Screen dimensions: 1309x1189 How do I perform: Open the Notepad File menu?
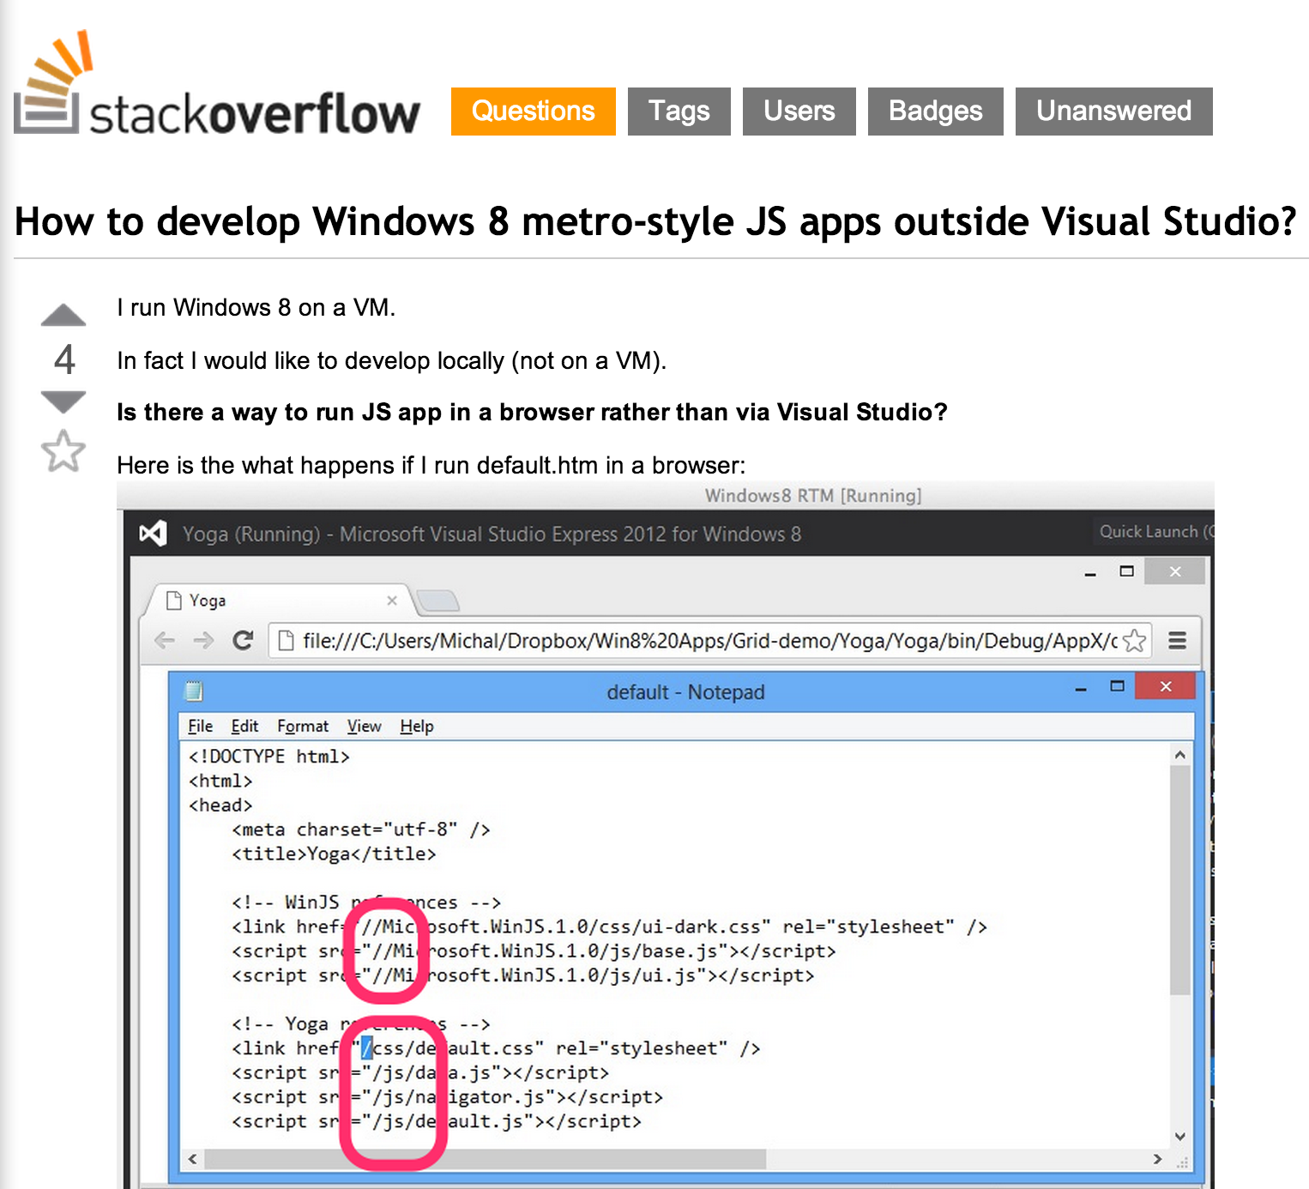pyautogui.click(x=201, y=727)
